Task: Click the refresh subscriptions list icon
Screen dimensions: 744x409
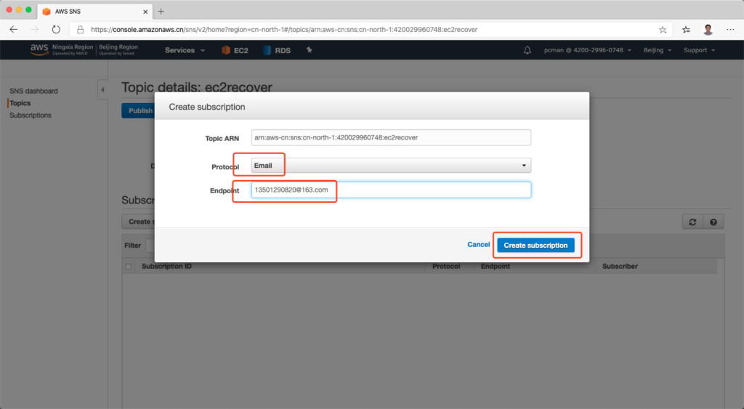Action: pyautogui.click(x=692, y=222)
